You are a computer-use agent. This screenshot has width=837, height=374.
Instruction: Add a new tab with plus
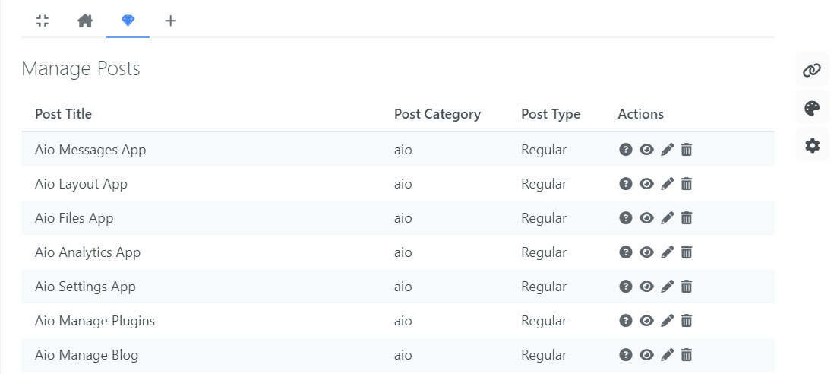170,21
